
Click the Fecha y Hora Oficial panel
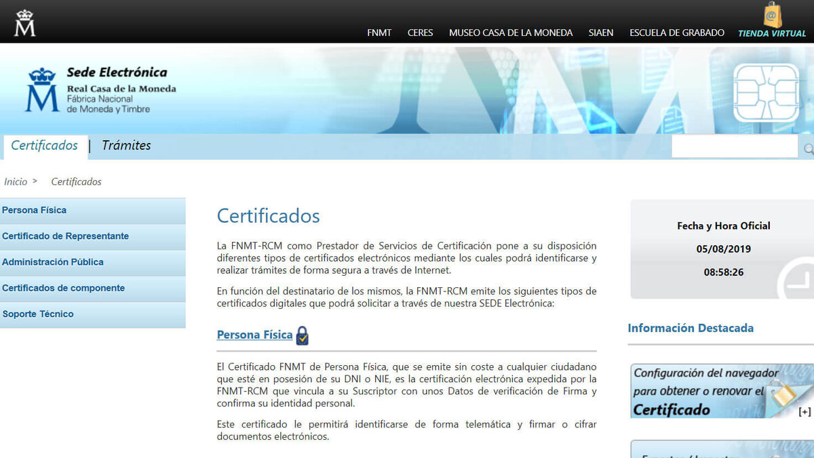click(722, 249)
